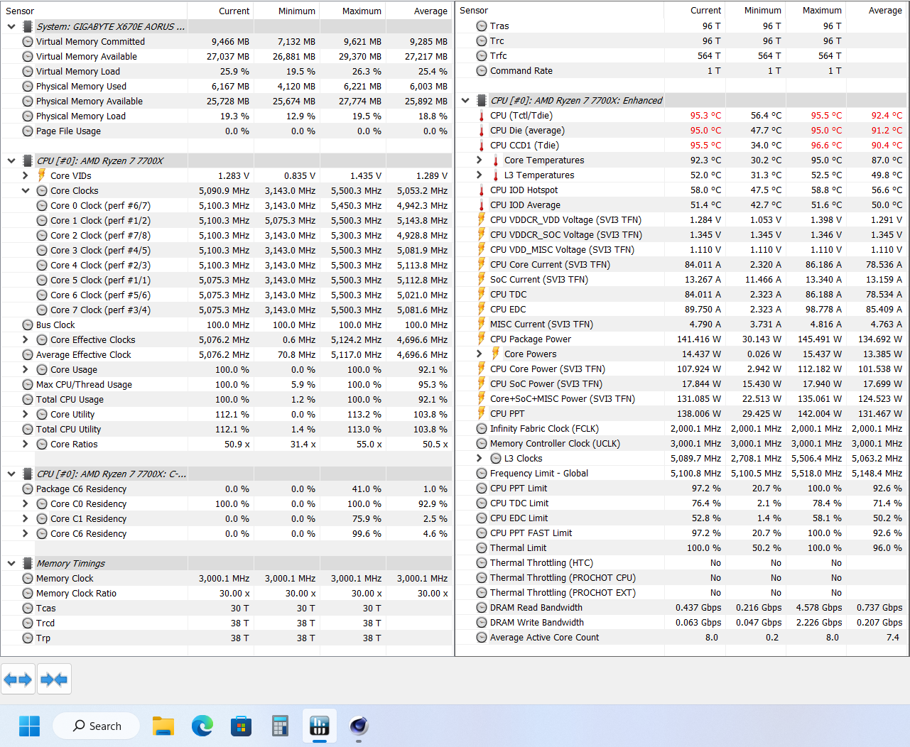Expand the Core Usage row

point(26,369)
